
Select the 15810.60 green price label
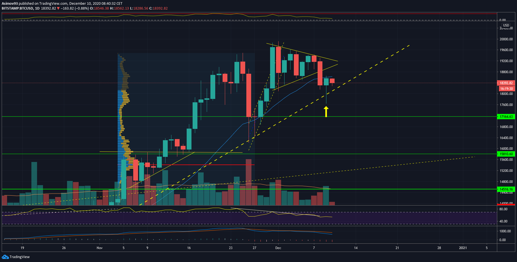pyautogui.click(x=506, y=154)
